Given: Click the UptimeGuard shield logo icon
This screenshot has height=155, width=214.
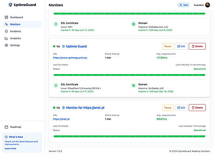Looking at the screenshot, I should point(10,5).
